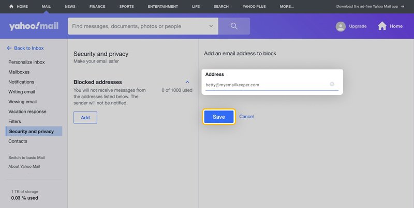Click the clear address field X icon
The height and width of the screenshot is (208, 414).
332,84
